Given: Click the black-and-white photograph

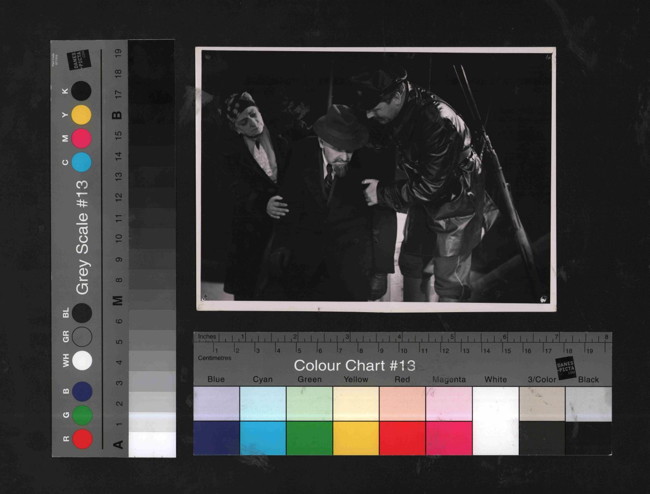Looking at the screenshot, I should click(376, 179).
